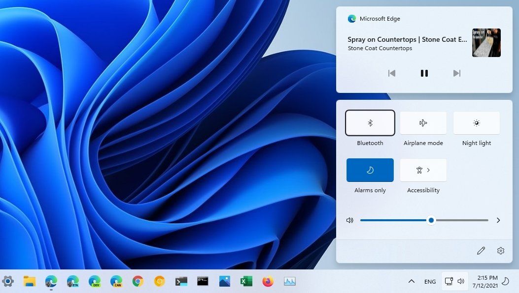The width and height of the screenshot is (519, 293).
Task: Disable the Alarms only focus mode
Action: (x=370, y=170)
